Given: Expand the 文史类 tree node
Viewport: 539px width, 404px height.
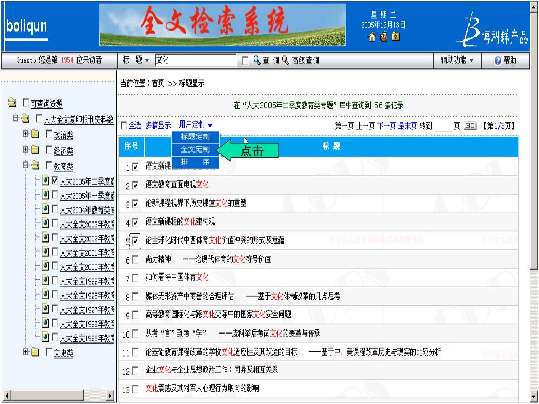Looking at the screenshot, I should (x=25, y=351).
